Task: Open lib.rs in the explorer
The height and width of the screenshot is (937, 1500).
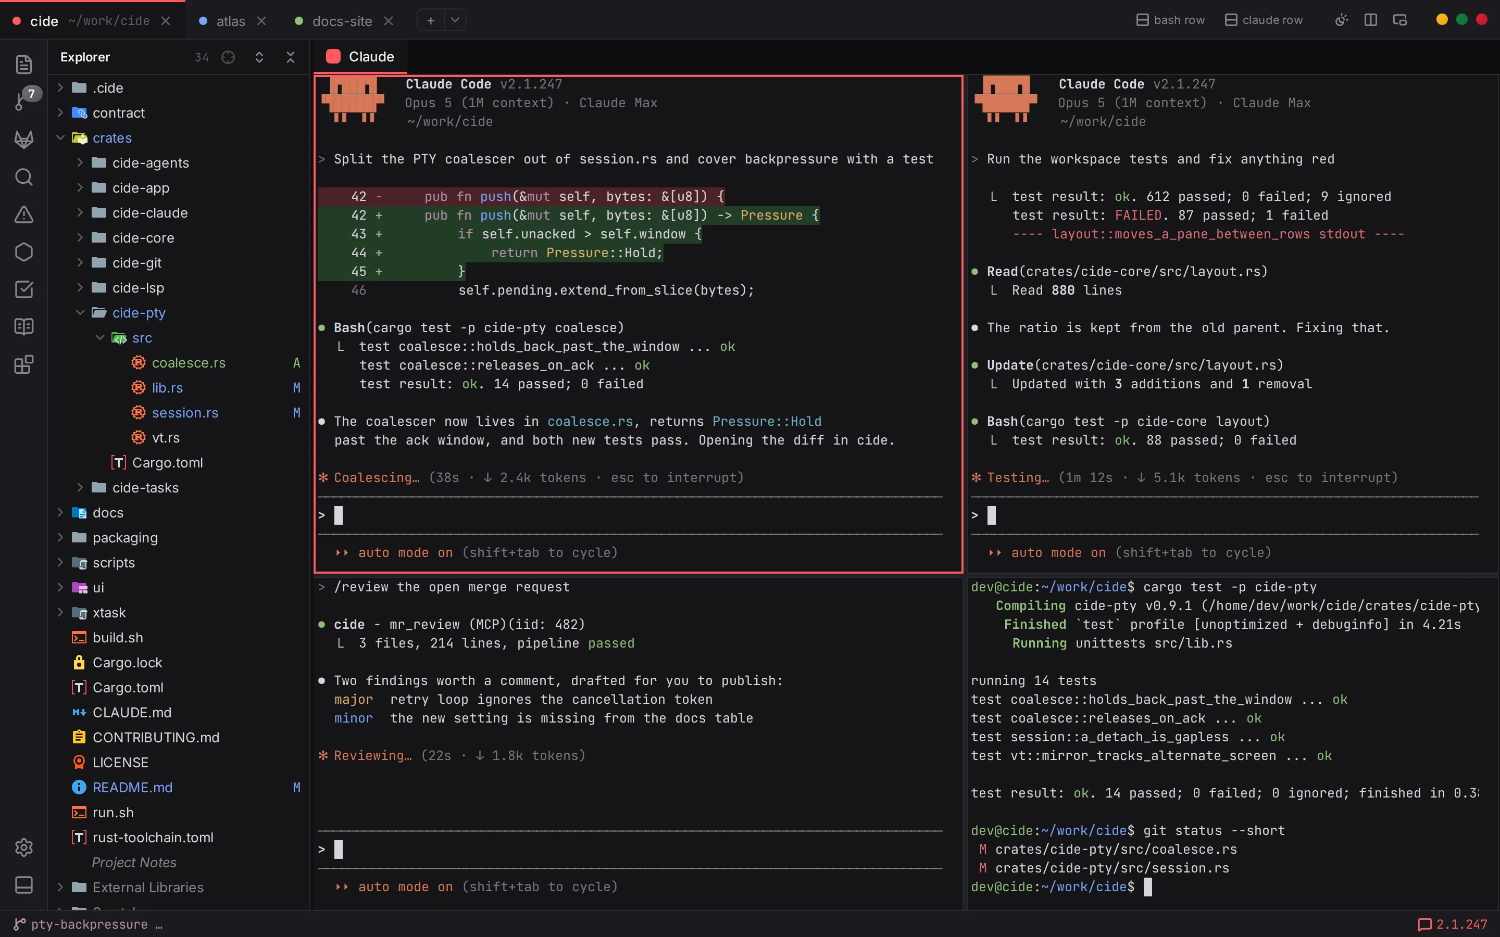Action: (x=167, y=388)
